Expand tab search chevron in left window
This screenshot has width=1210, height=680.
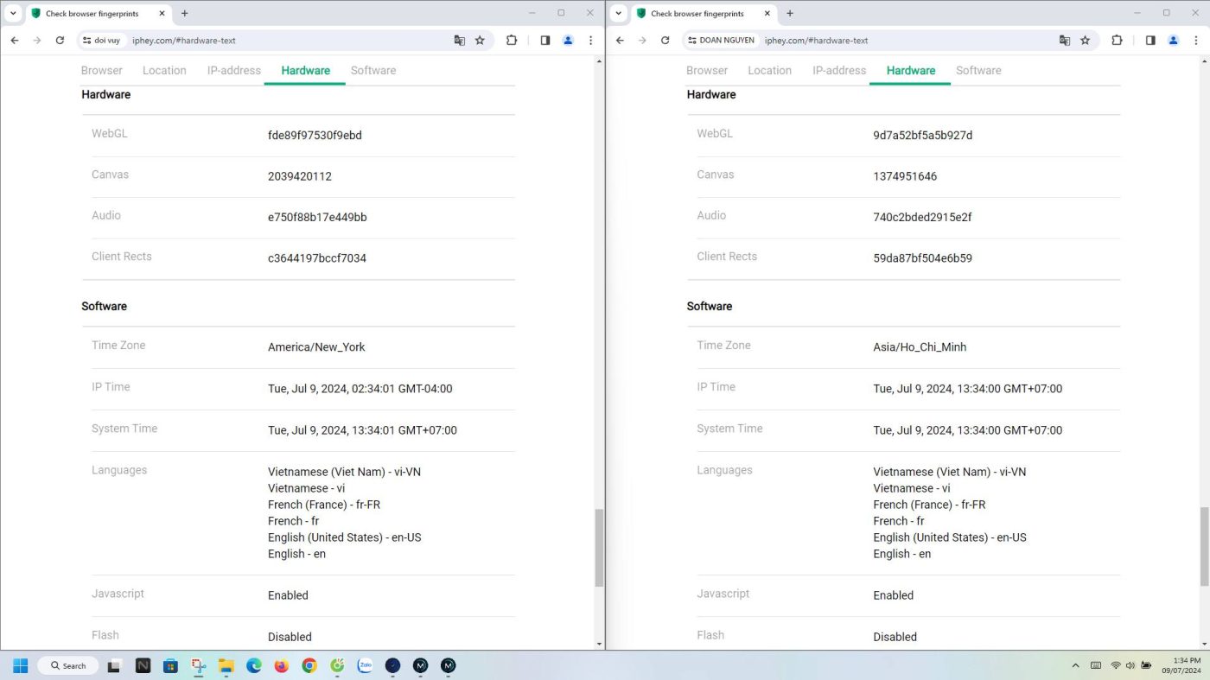click(13, 13)
